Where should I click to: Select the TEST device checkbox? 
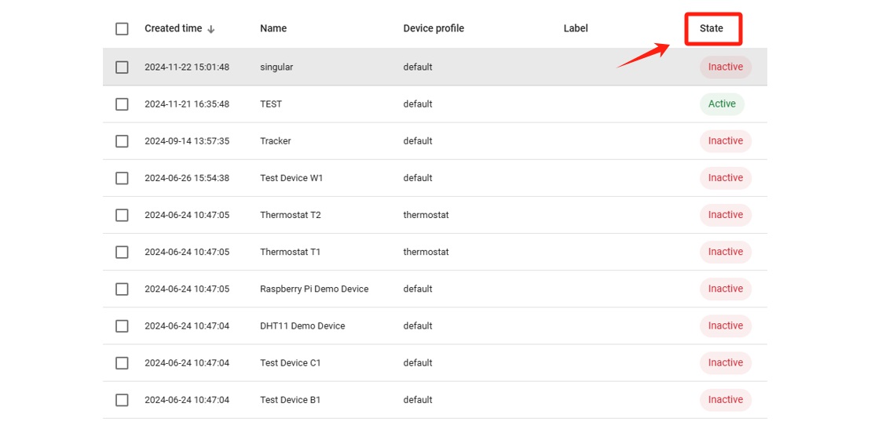[x=122, y=104]
